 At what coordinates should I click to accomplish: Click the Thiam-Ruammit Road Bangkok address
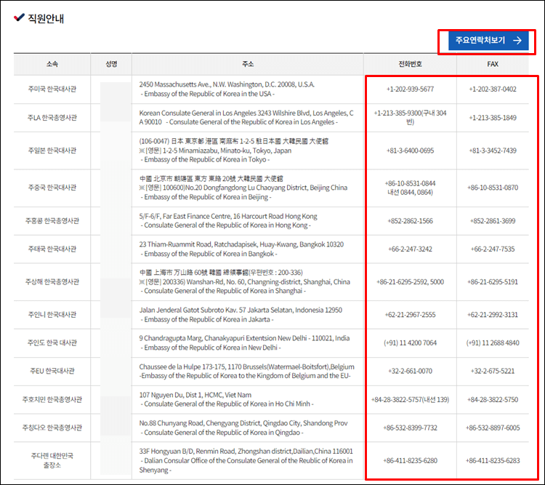coord(241,249)
